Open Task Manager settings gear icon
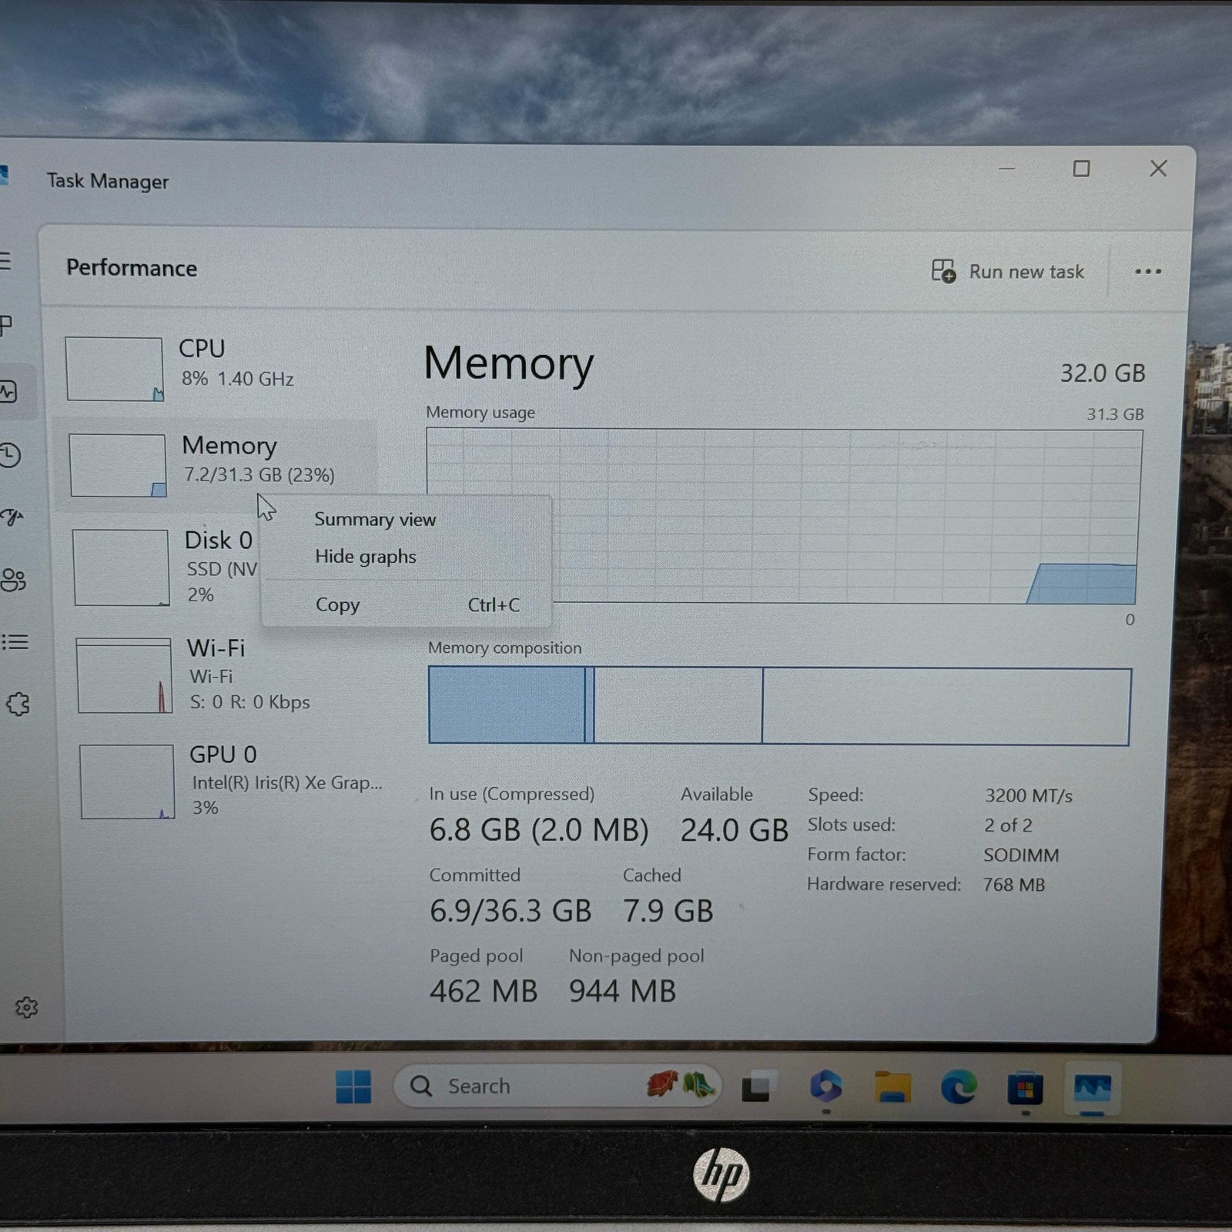The image size is (1232, 1232). (26, 1007)
